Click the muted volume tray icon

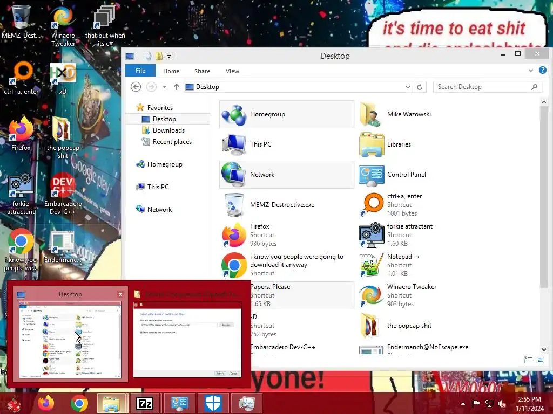[x=502, y=404]
